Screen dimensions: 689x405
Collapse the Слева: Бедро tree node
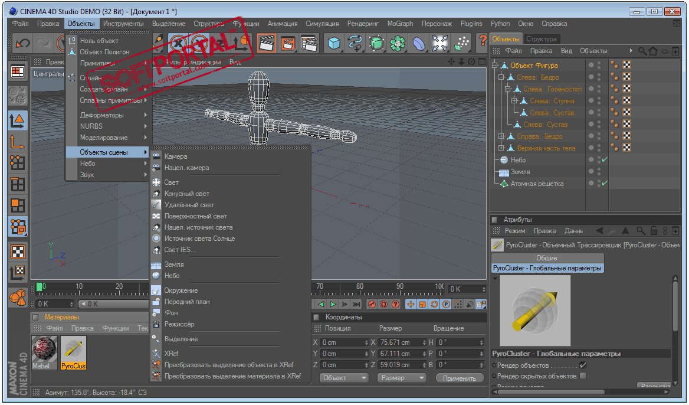(x=501, y=77)
